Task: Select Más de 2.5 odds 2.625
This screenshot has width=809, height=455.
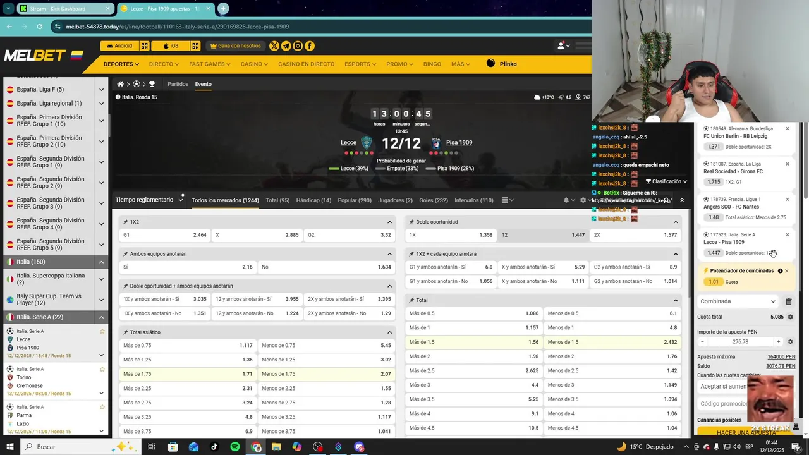Action: (474, 371)
